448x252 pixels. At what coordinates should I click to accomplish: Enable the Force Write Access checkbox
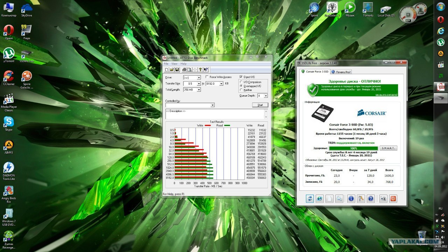pos(207,77)
